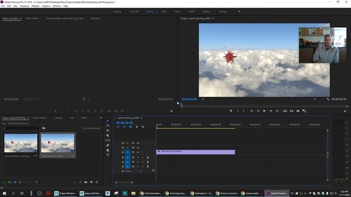This screenshot has height=197, width=351.
Task: Click the Lift button in Program monitor
Action: coord(285,111)
